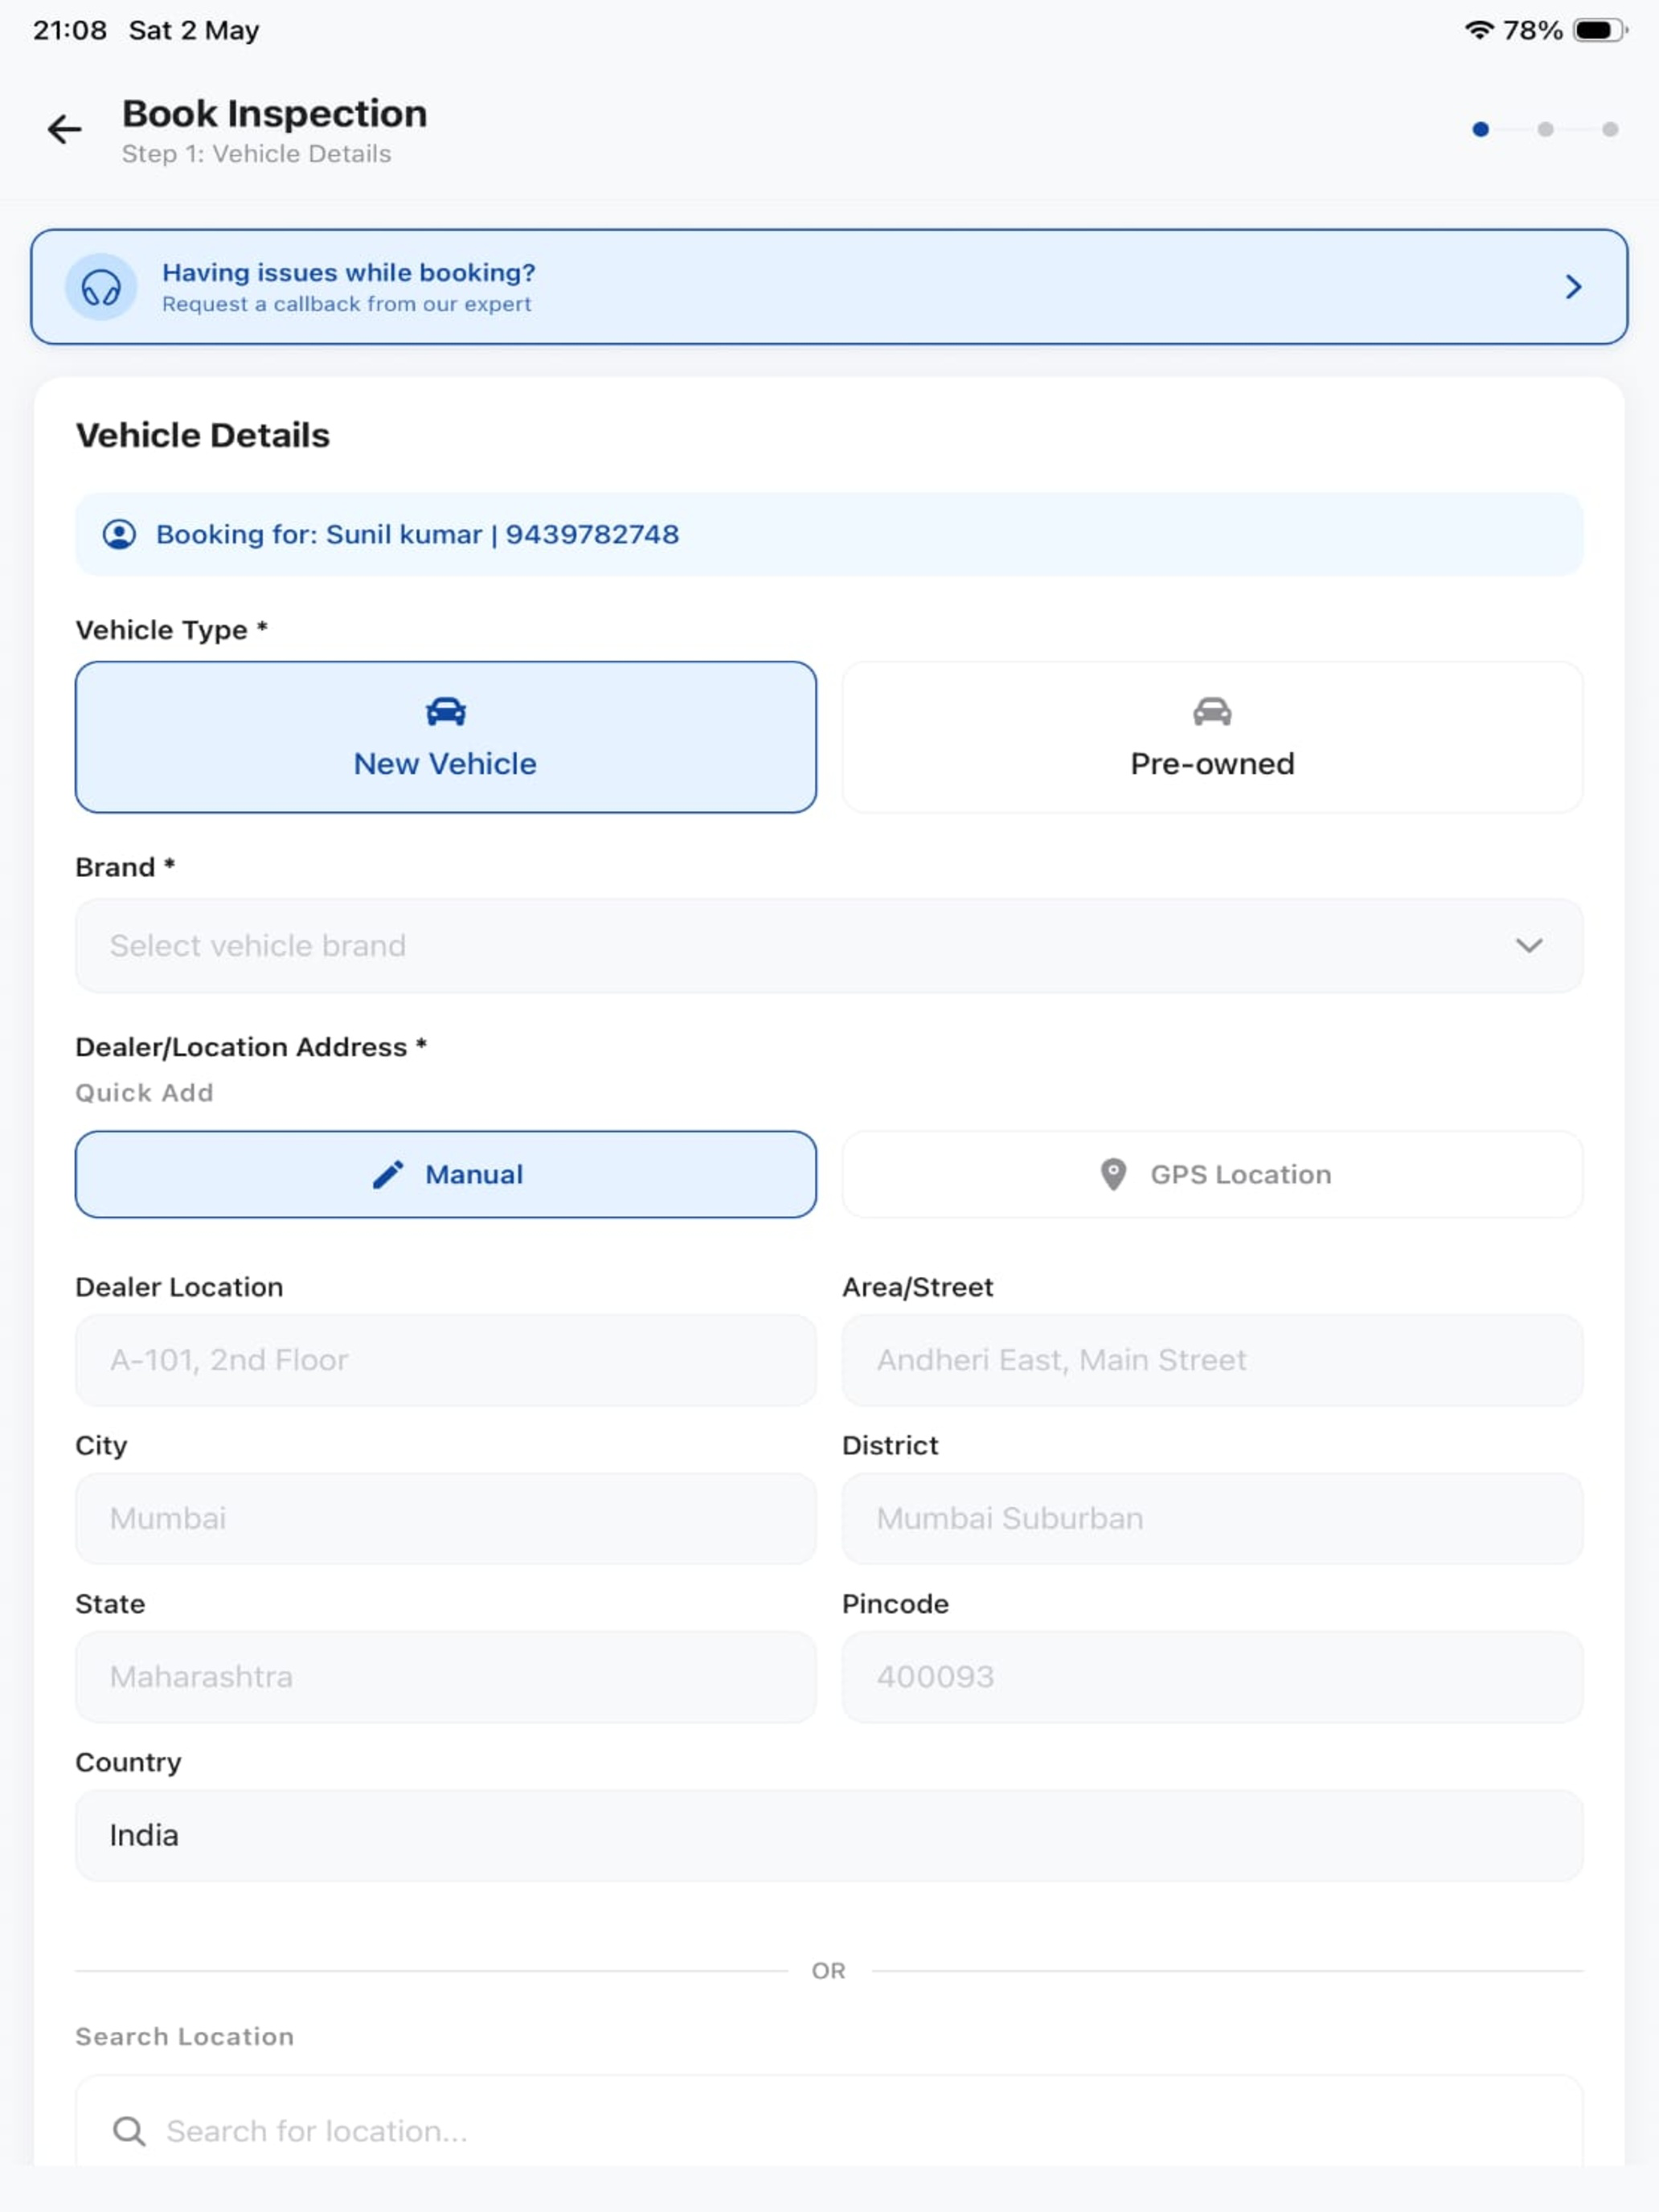Screen dimensions: 1659x2212
Task: Focus the City input field
Action: (x=446, y=1519)
